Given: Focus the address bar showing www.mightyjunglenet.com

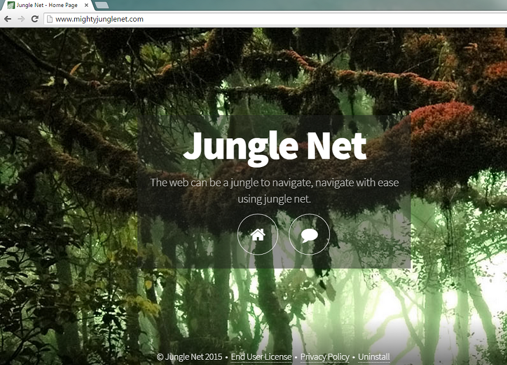Looking at the screenshot, I should point(234,19).
